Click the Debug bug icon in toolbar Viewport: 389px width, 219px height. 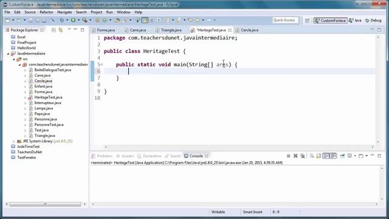pyautogui.click(x=62, y=20)
